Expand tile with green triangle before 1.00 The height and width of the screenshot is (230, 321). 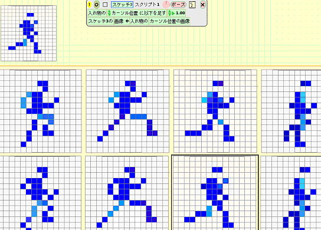[x=173, y=13]
